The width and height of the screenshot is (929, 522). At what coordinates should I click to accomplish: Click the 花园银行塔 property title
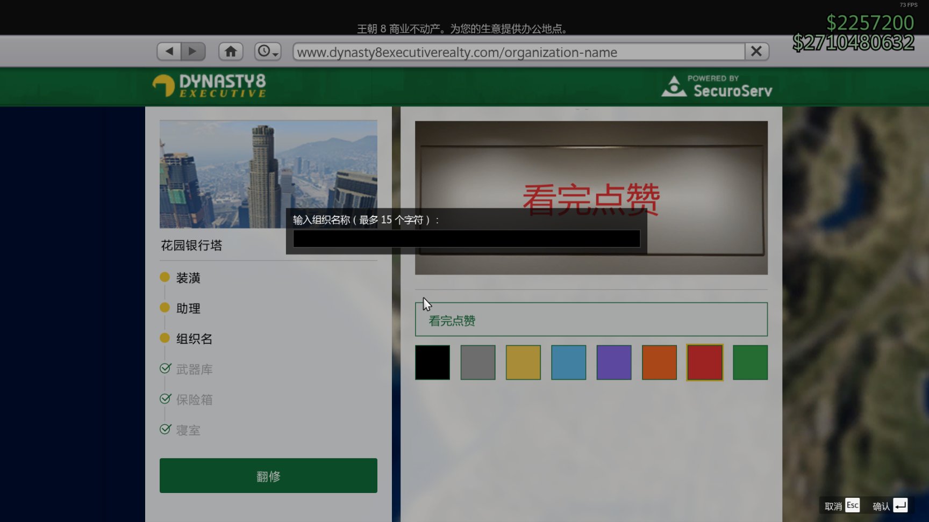pyautogui.click(x=191, y=245)
